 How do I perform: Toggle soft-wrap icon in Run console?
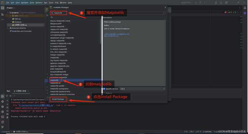[x=7, y=107]
